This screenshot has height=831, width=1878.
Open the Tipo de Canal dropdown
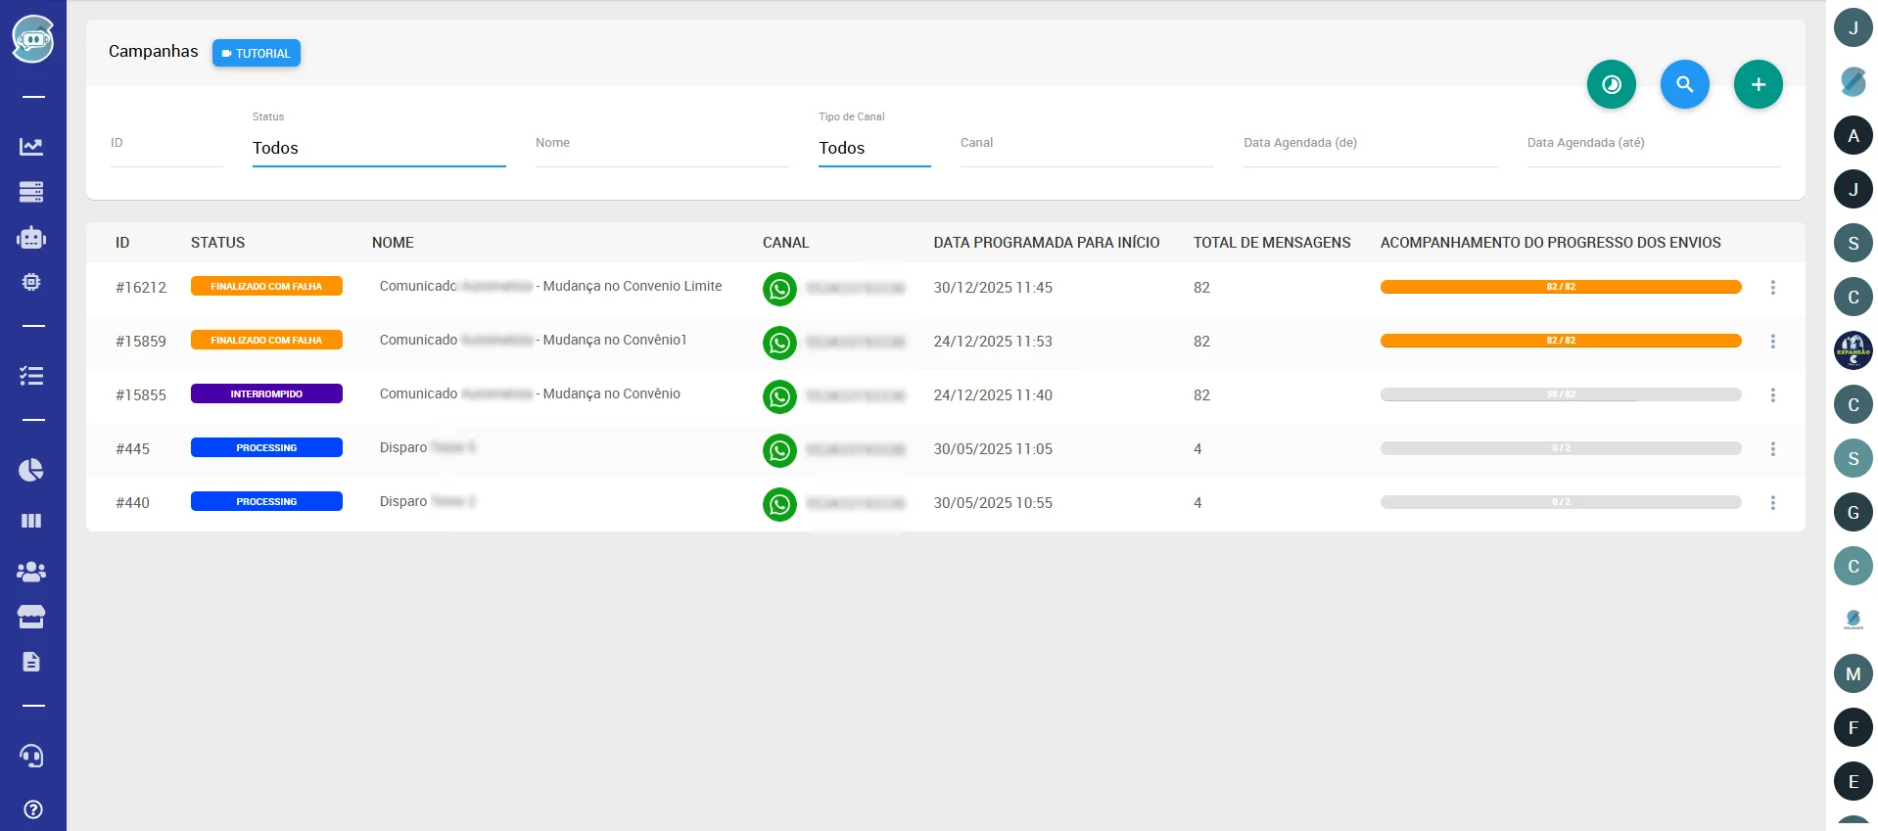pos(874,148)
